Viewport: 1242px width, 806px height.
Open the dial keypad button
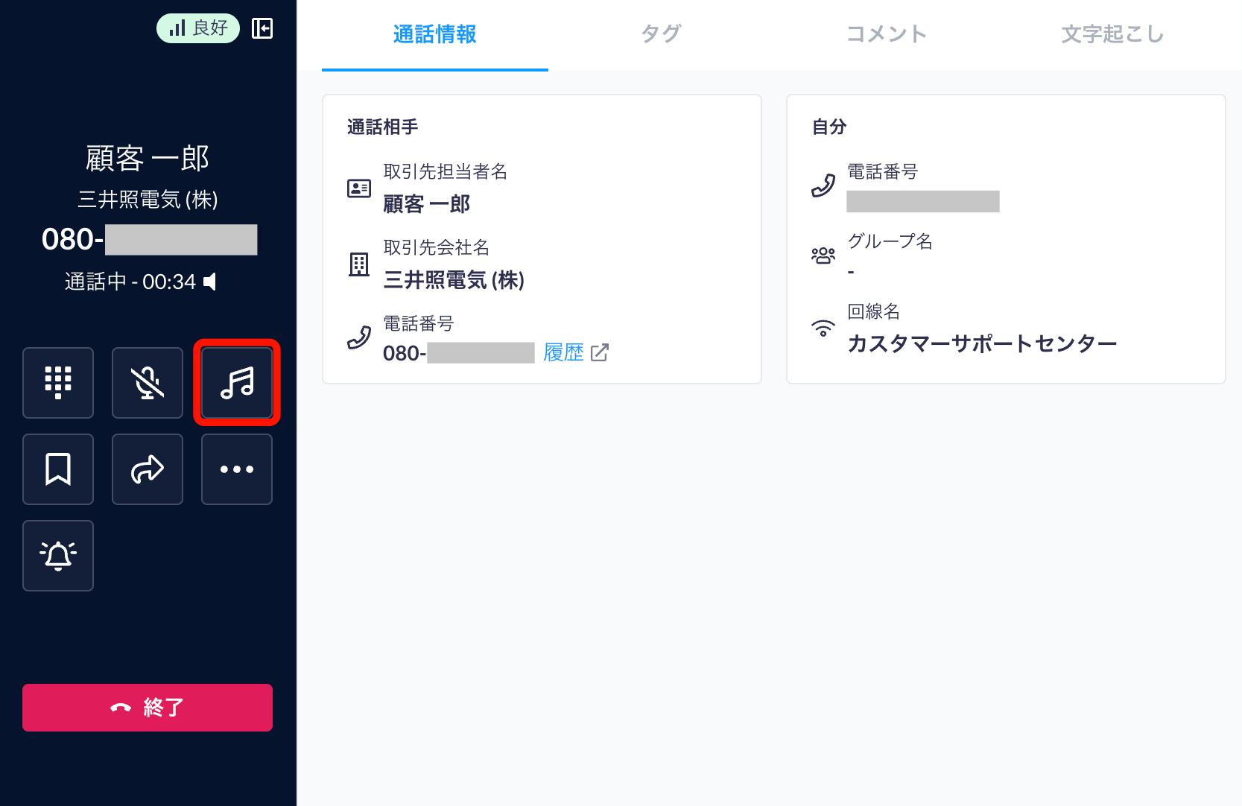click(x=58, y=383)
